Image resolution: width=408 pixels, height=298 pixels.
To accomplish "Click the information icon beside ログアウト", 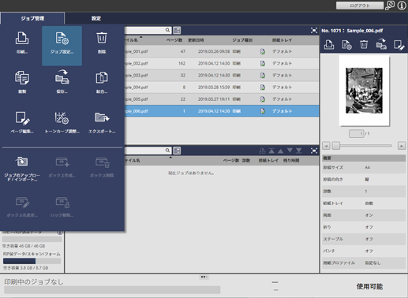I will pyautogui.click(x=402, y=6).
